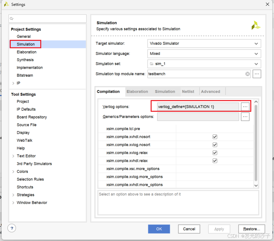Image resolution: width=274 pixels, height=241 pixels.
Task: Expand the Window Behavior tree node
Action: 13,203
